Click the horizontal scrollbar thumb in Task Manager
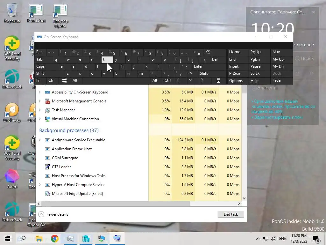Image resolution: width=326 pixels, height=245 pixels. [x=116, y=204]
